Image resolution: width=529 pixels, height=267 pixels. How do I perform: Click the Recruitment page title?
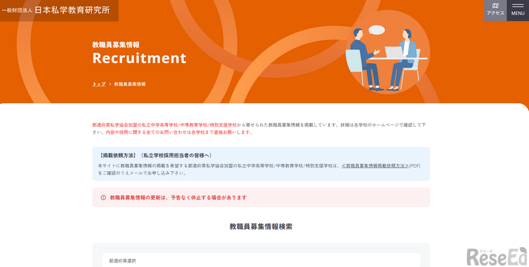(140, 58)
